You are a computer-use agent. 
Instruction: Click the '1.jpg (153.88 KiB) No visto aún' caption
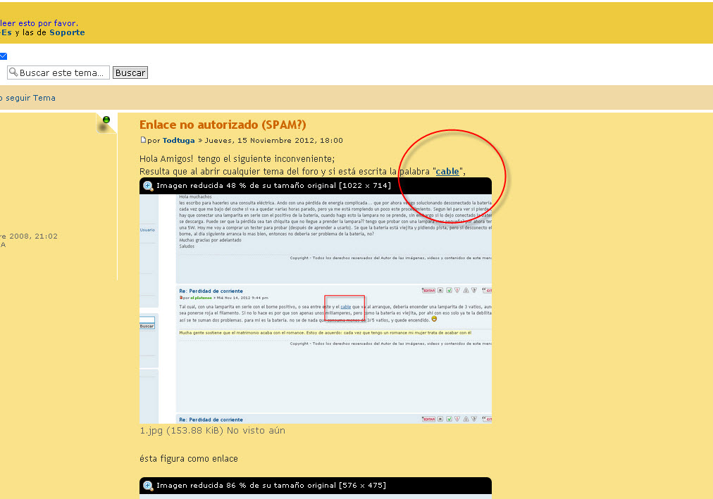point(212,431)
